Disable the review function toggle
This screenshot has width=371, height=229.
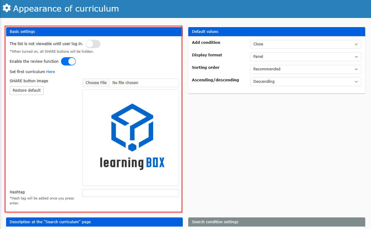coord(68,62)
